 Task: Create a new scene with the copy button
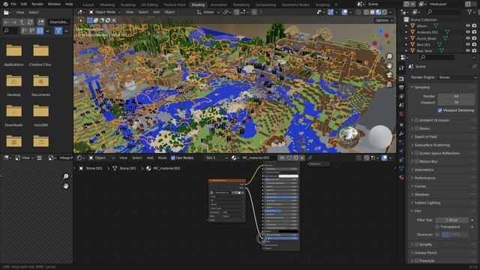click(x=406, y=4)
